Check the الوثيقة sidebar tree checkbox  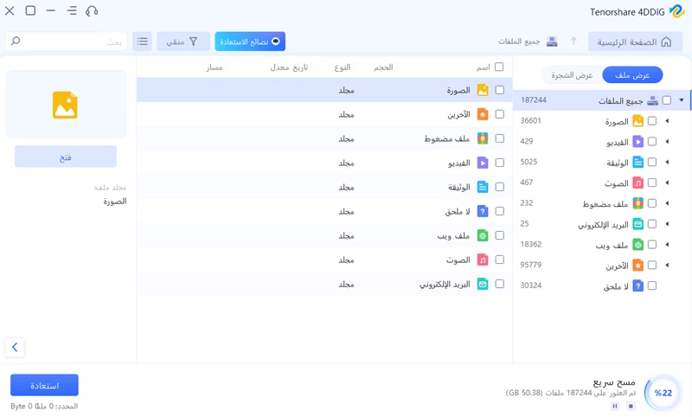(652, 162)
